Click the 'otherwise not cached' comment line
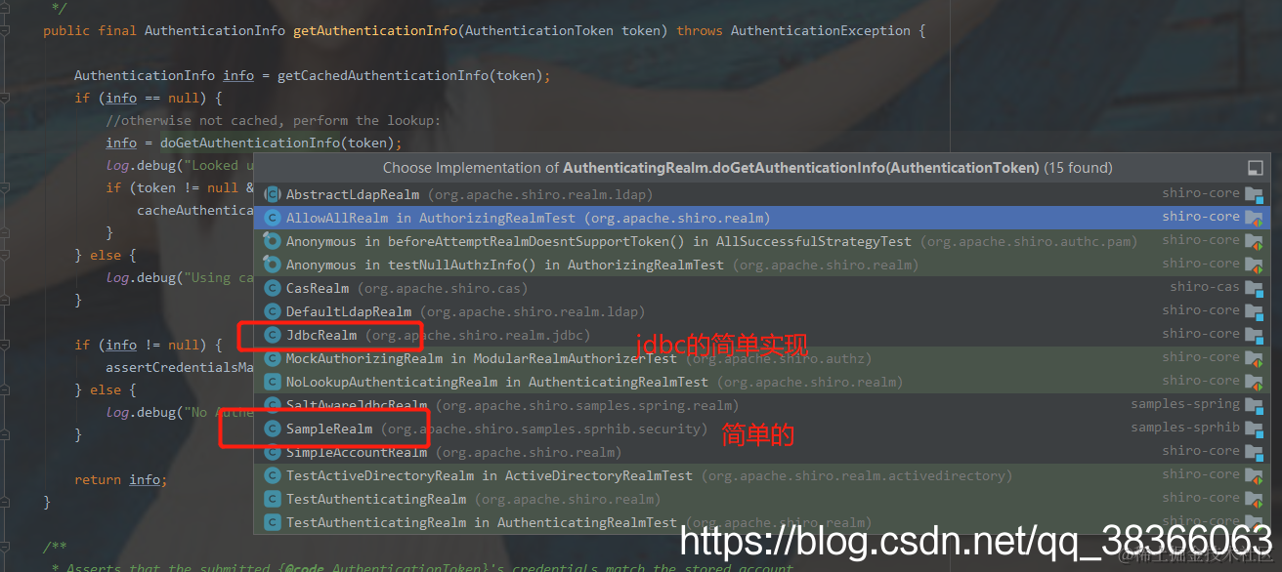1282x572 pixels. pos(274,120)
